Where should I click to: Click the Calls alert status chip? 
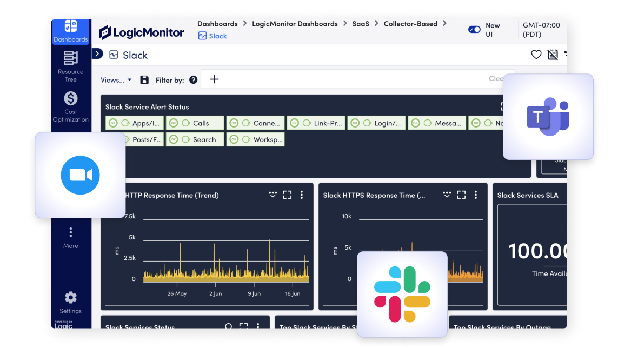pyautogui.click(x=195, y=123)
